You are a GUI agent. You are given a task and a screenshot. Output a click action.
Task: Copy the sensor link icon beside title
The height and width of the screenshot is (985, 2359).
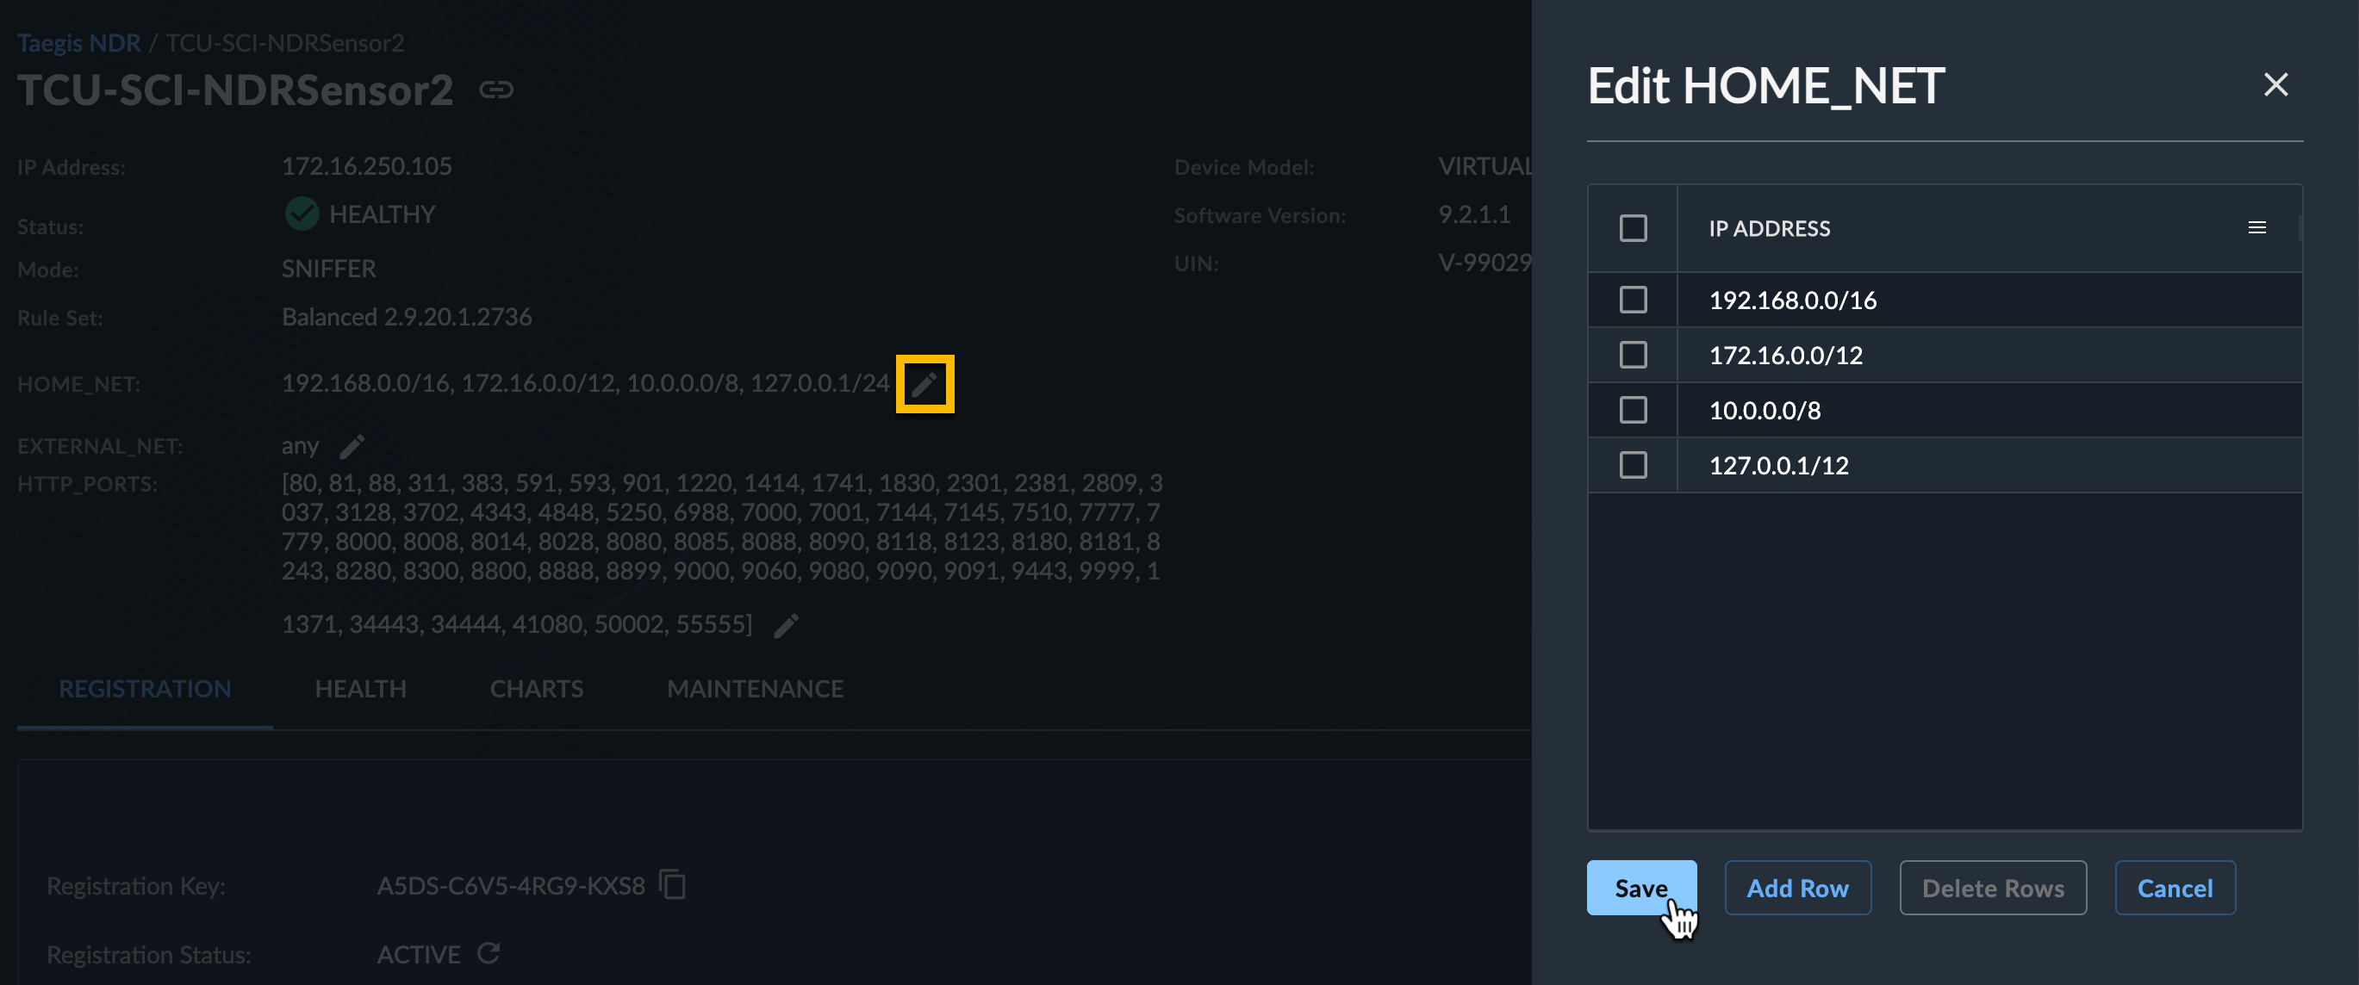click(x=496, y=90)
